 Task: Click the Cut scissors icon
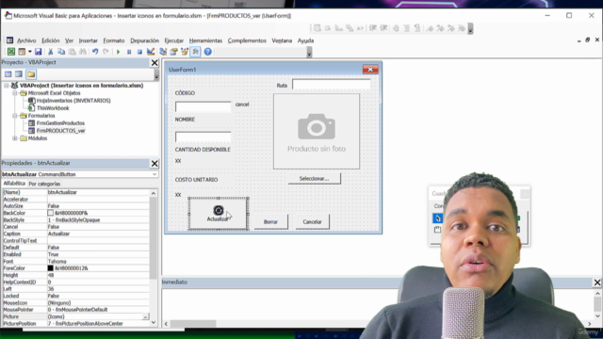point(50,52)
